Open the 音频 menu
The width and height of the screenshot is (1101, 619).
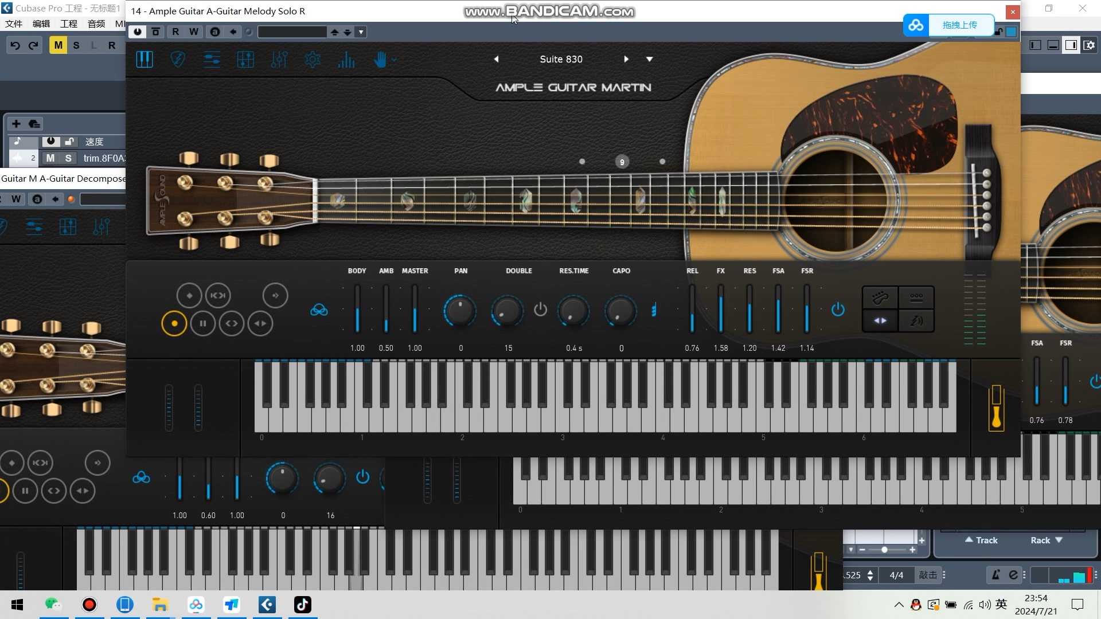(x=96, y=23)
